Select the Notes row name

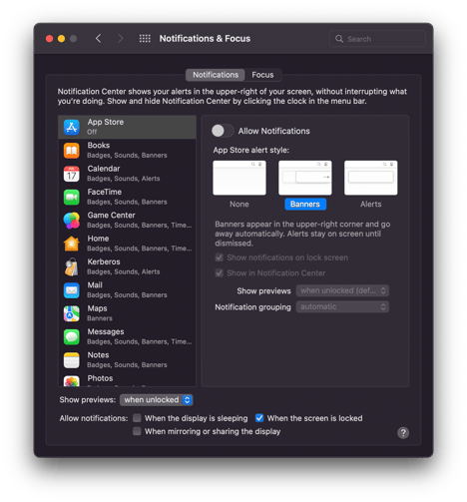click(x=98, y=355)
